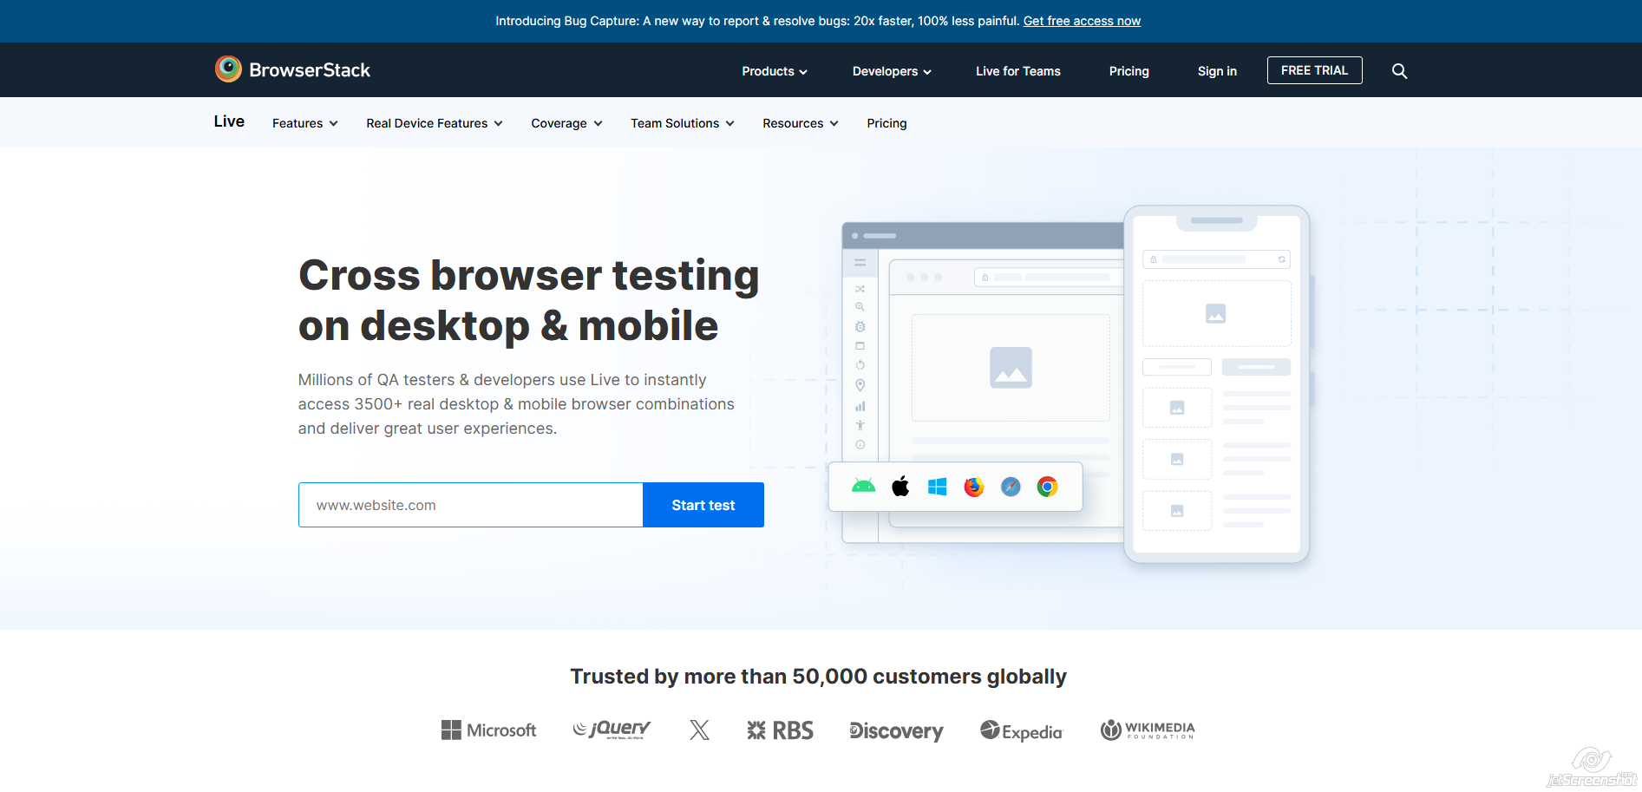Open Real Device Features dropdown
Viewport: 1642px width, 792px height.
(434, 123)
